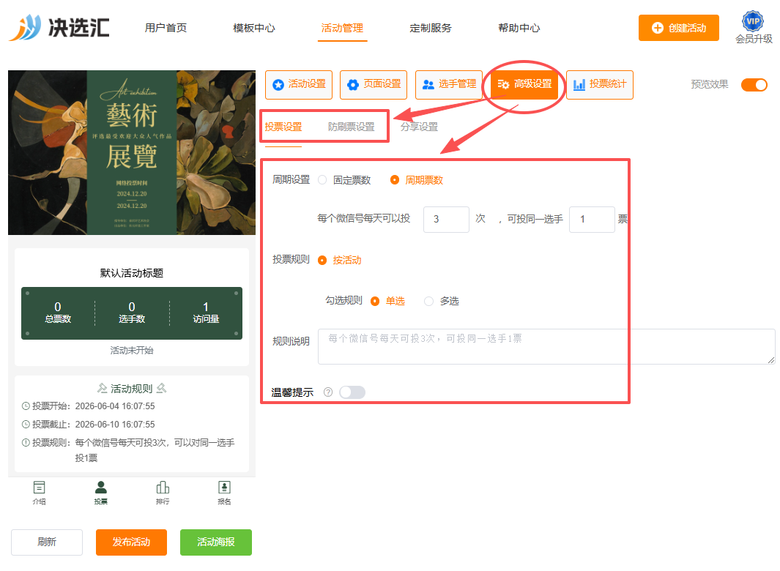This screenshot has height=571, width=780.
Task: Click the people icon beside 选手管理
Action: click(428, 85)
